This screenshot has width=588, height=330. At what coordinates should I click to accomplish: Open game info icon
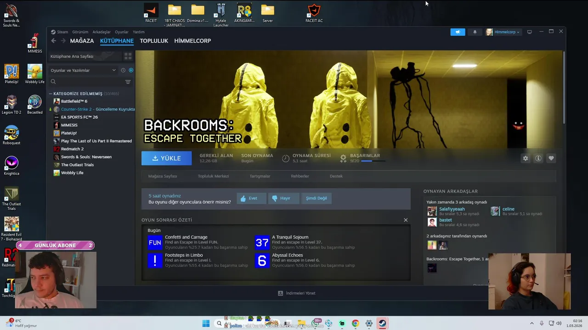538,158
